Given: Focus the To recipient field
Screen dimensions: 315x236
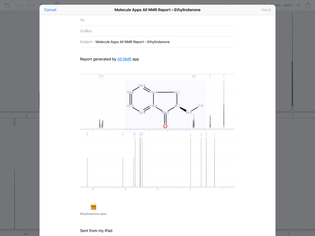Looking at the screenshot, I should [x=157, y=20].
